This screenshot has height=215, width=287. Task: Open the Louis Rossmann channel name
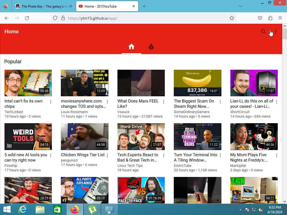pos(74,112)
